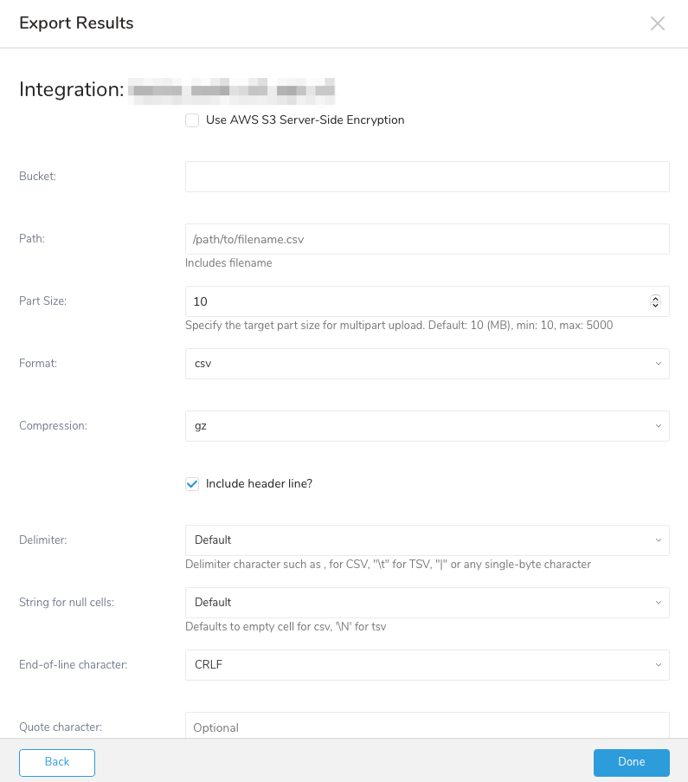
Task: Increase Part Size with stepper up arrow
Action: [655, 298]
